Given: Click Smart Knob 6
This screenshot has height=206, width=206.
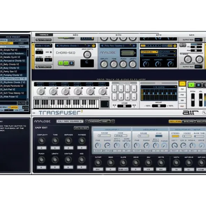Looking at the screenshot, I should (x=103, y=91).
